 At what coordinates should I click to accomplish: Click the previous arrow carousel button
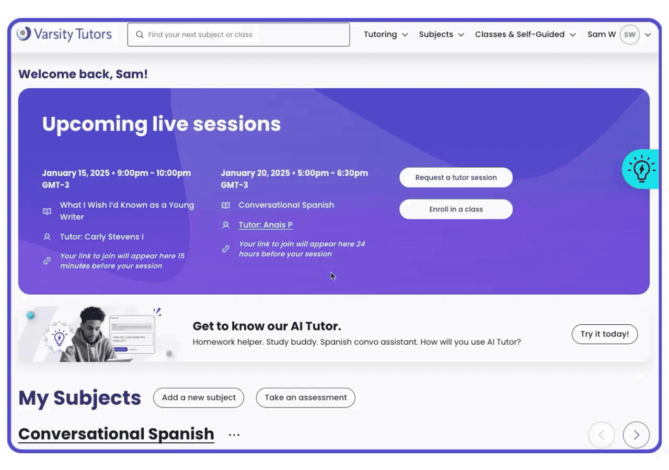pos(602,434)
